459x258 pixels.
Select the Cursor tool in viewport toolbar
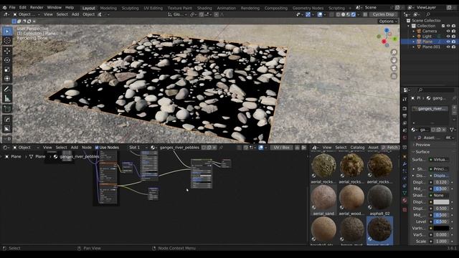pos(7,41)
